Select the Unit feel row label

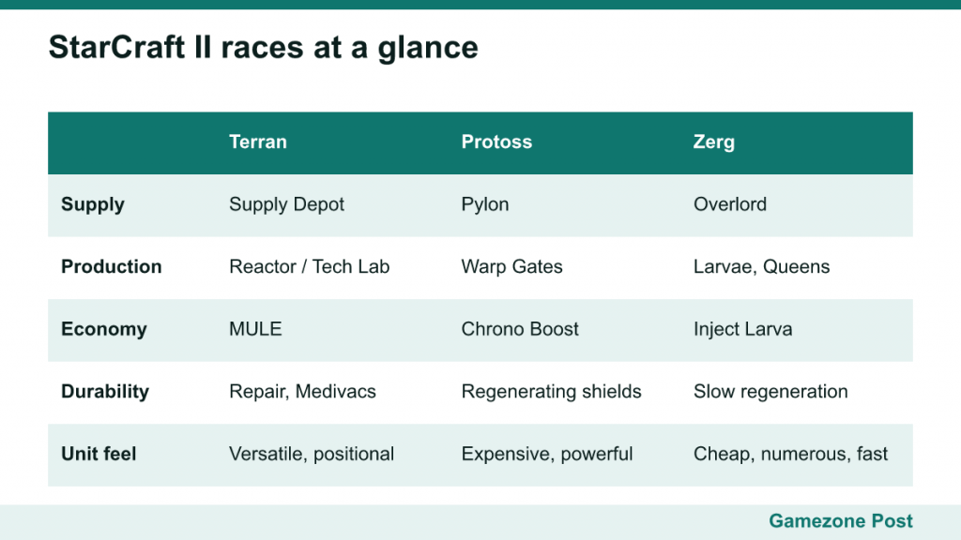(99, 455)
